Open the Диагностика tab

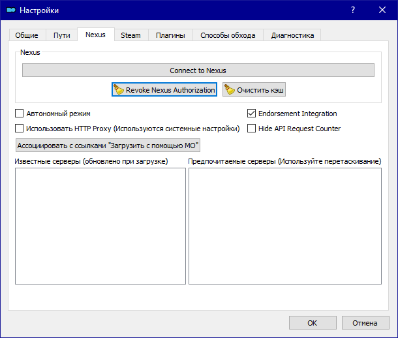point(292,35)
